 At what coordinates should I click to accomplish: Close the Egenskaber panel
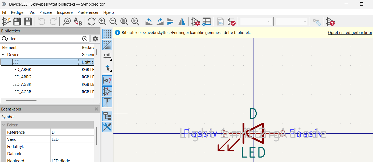coord(96,109)
